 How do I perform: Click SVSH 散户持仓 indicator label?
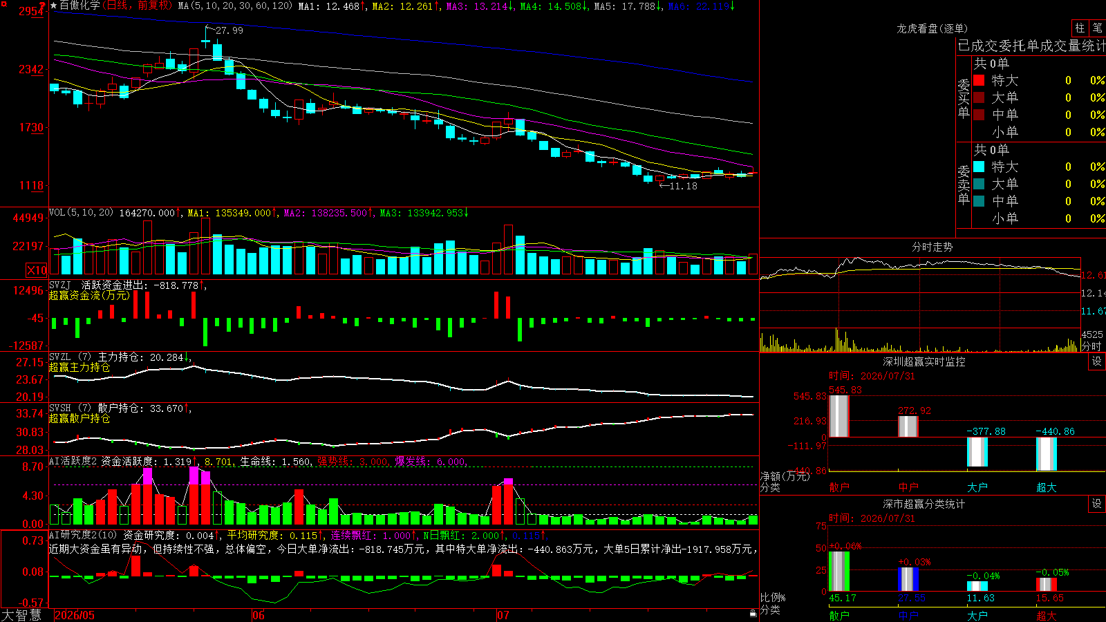(97, 408)
